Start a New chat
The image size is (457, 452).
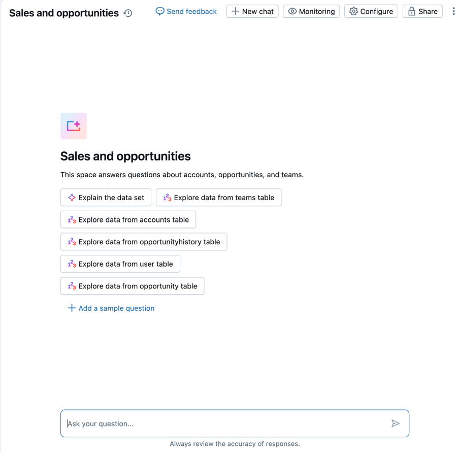click(x=252, y=11)
